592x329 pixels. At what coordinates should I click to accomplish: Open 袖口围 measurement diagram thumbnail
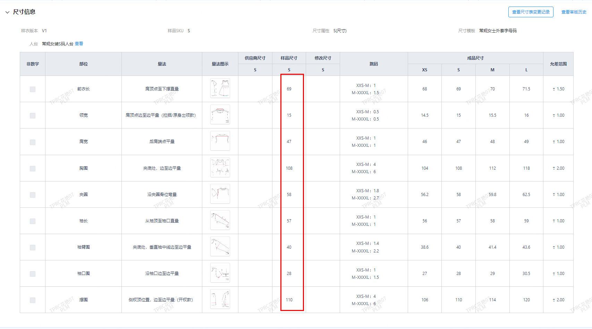(x=220, y=273)
